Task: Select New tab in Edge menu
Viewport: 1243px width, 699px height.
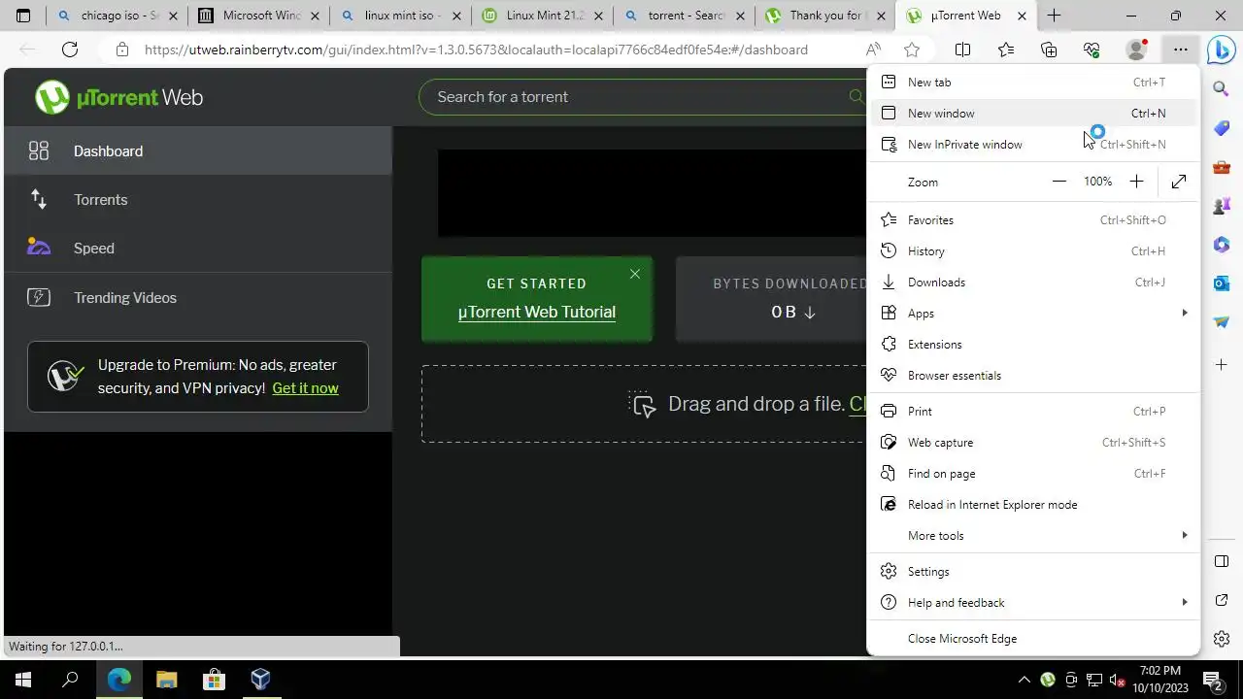Action: click(1033, 83)
